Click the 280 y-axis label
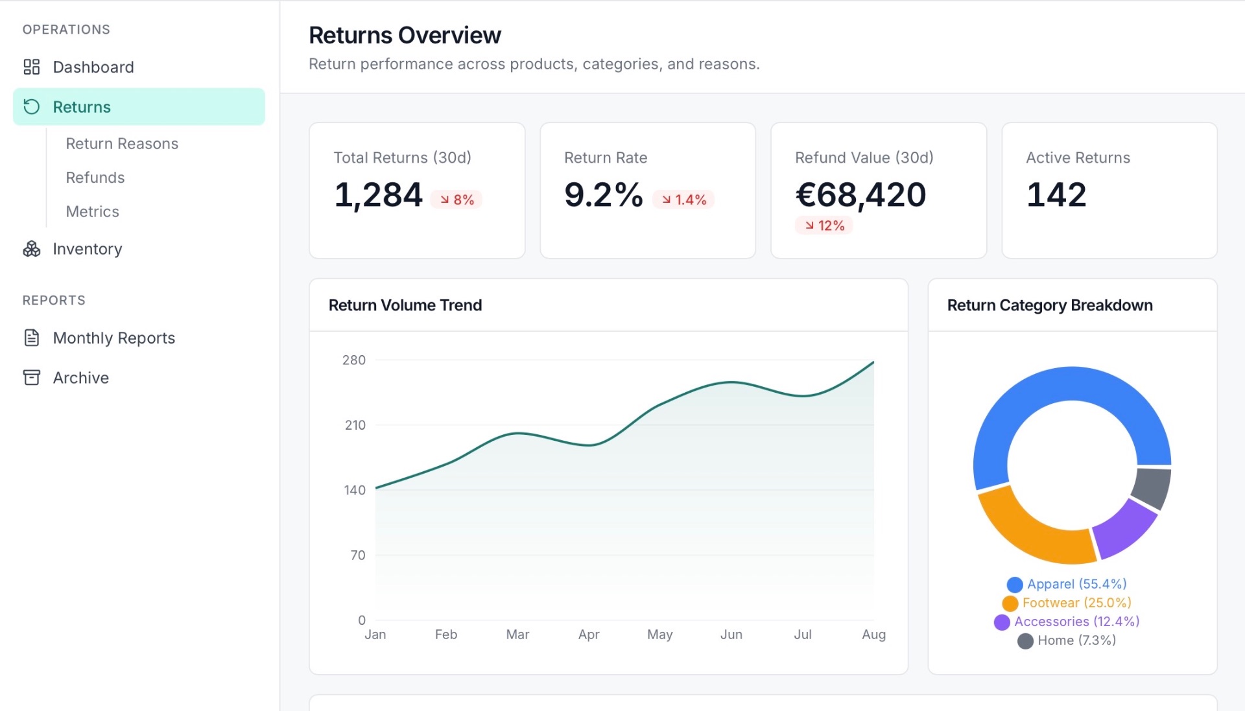 point(354,360)
